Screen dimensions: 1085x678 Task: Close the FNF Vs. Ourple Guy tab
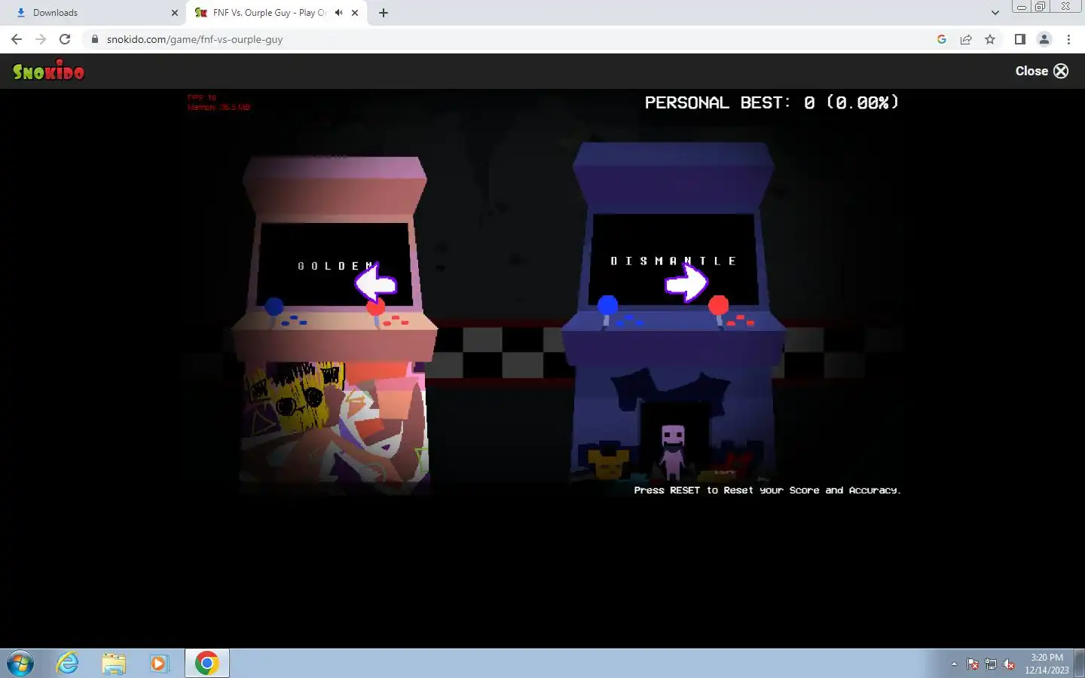[355, 13]
